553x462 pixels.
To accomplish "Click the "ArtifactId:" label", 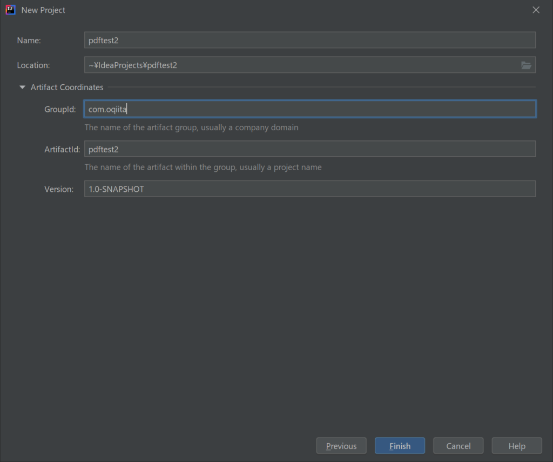I will point(62,150).
